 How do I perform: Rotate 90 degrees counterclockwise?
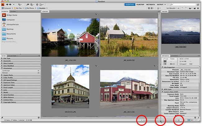point(182,8)
